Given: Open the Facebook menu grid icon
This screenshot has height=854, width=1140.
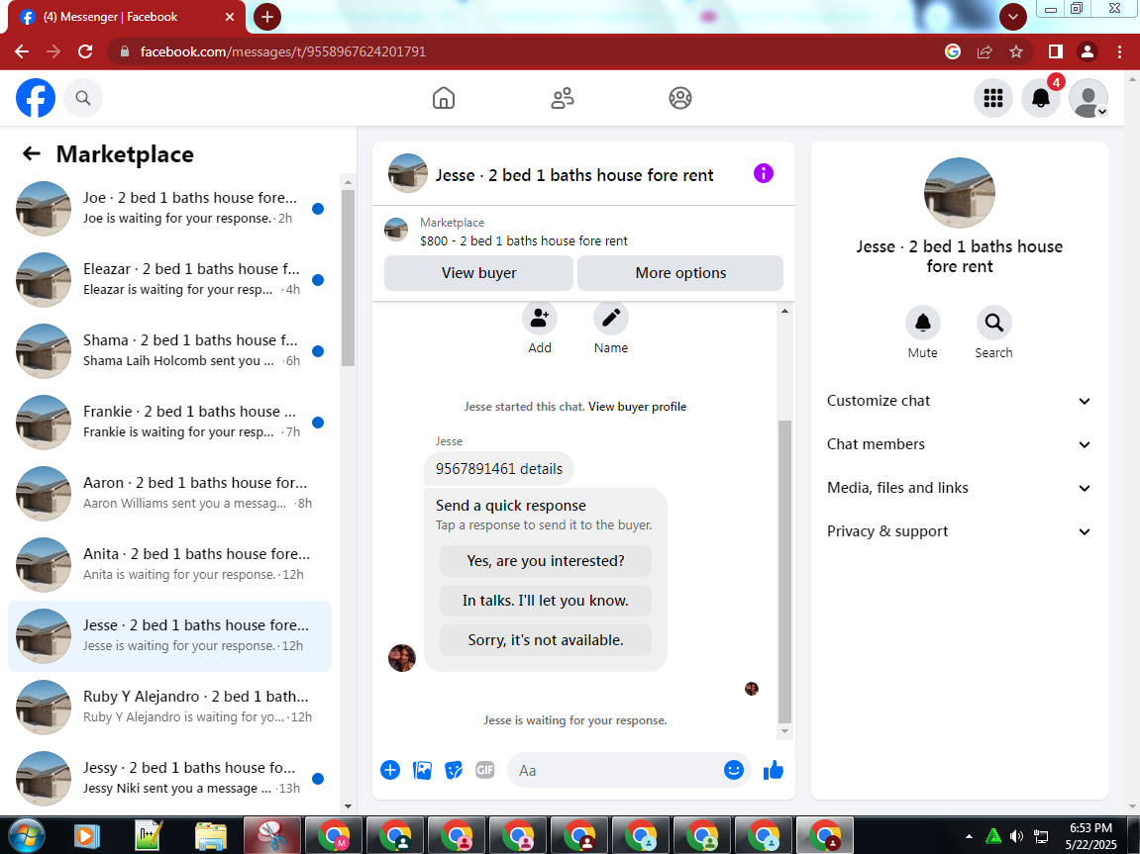Looking at the screenshot, I should coord(993,98).
